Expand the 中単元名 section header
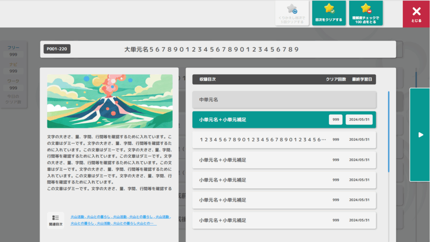Screen dimensions: 430x242 (284, 100)
